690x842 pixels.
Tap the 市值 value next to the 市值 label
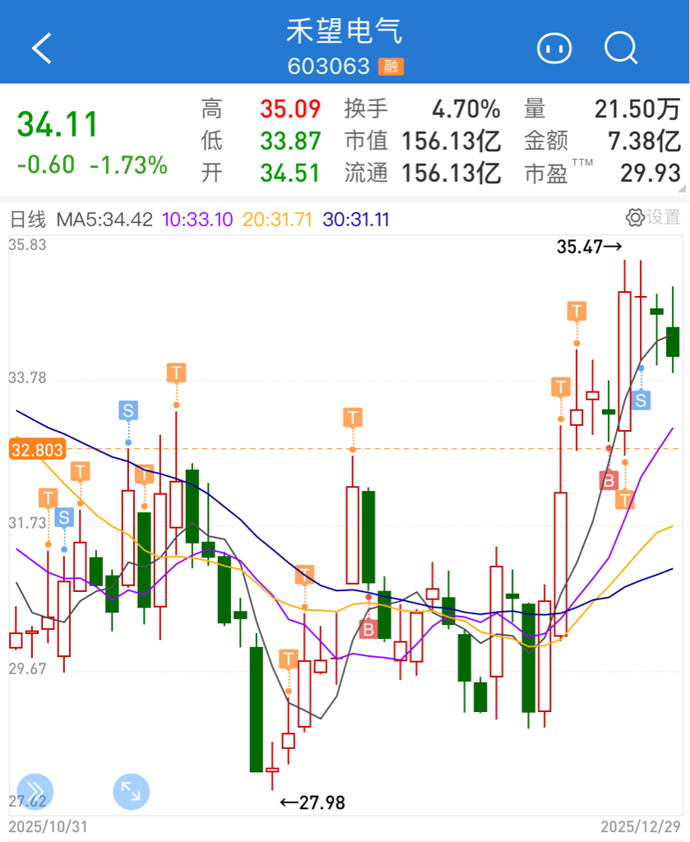[x=451, y=141]
